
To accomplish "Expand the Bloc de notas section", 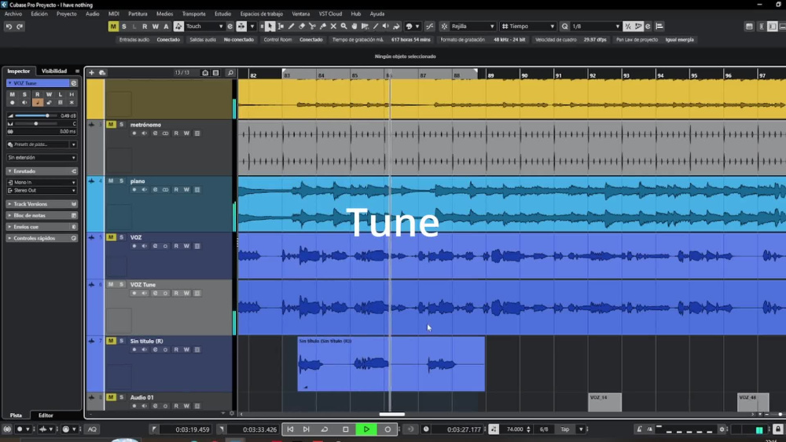I will click(42, 216).
